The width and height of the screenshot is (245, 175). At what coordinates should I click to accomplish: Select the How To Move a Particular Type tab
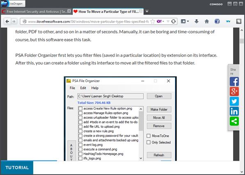coord(108,11)
